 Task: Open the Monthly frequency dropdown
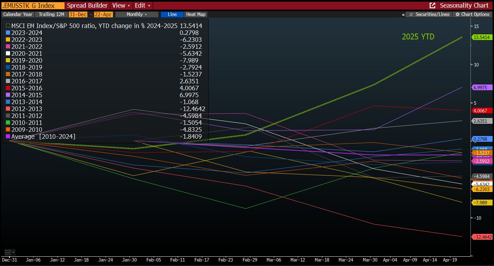coord(137,15)
